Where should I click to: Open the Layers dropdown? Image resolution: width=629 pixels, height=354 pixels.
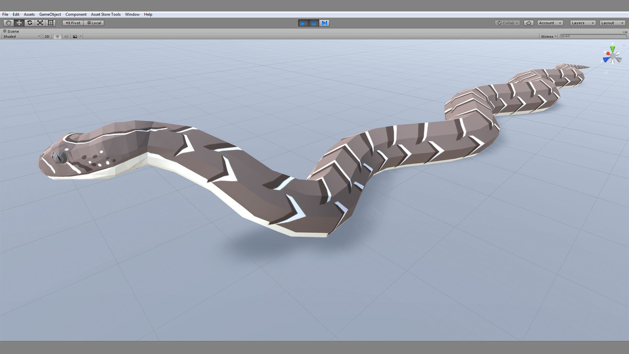point(582,23)
